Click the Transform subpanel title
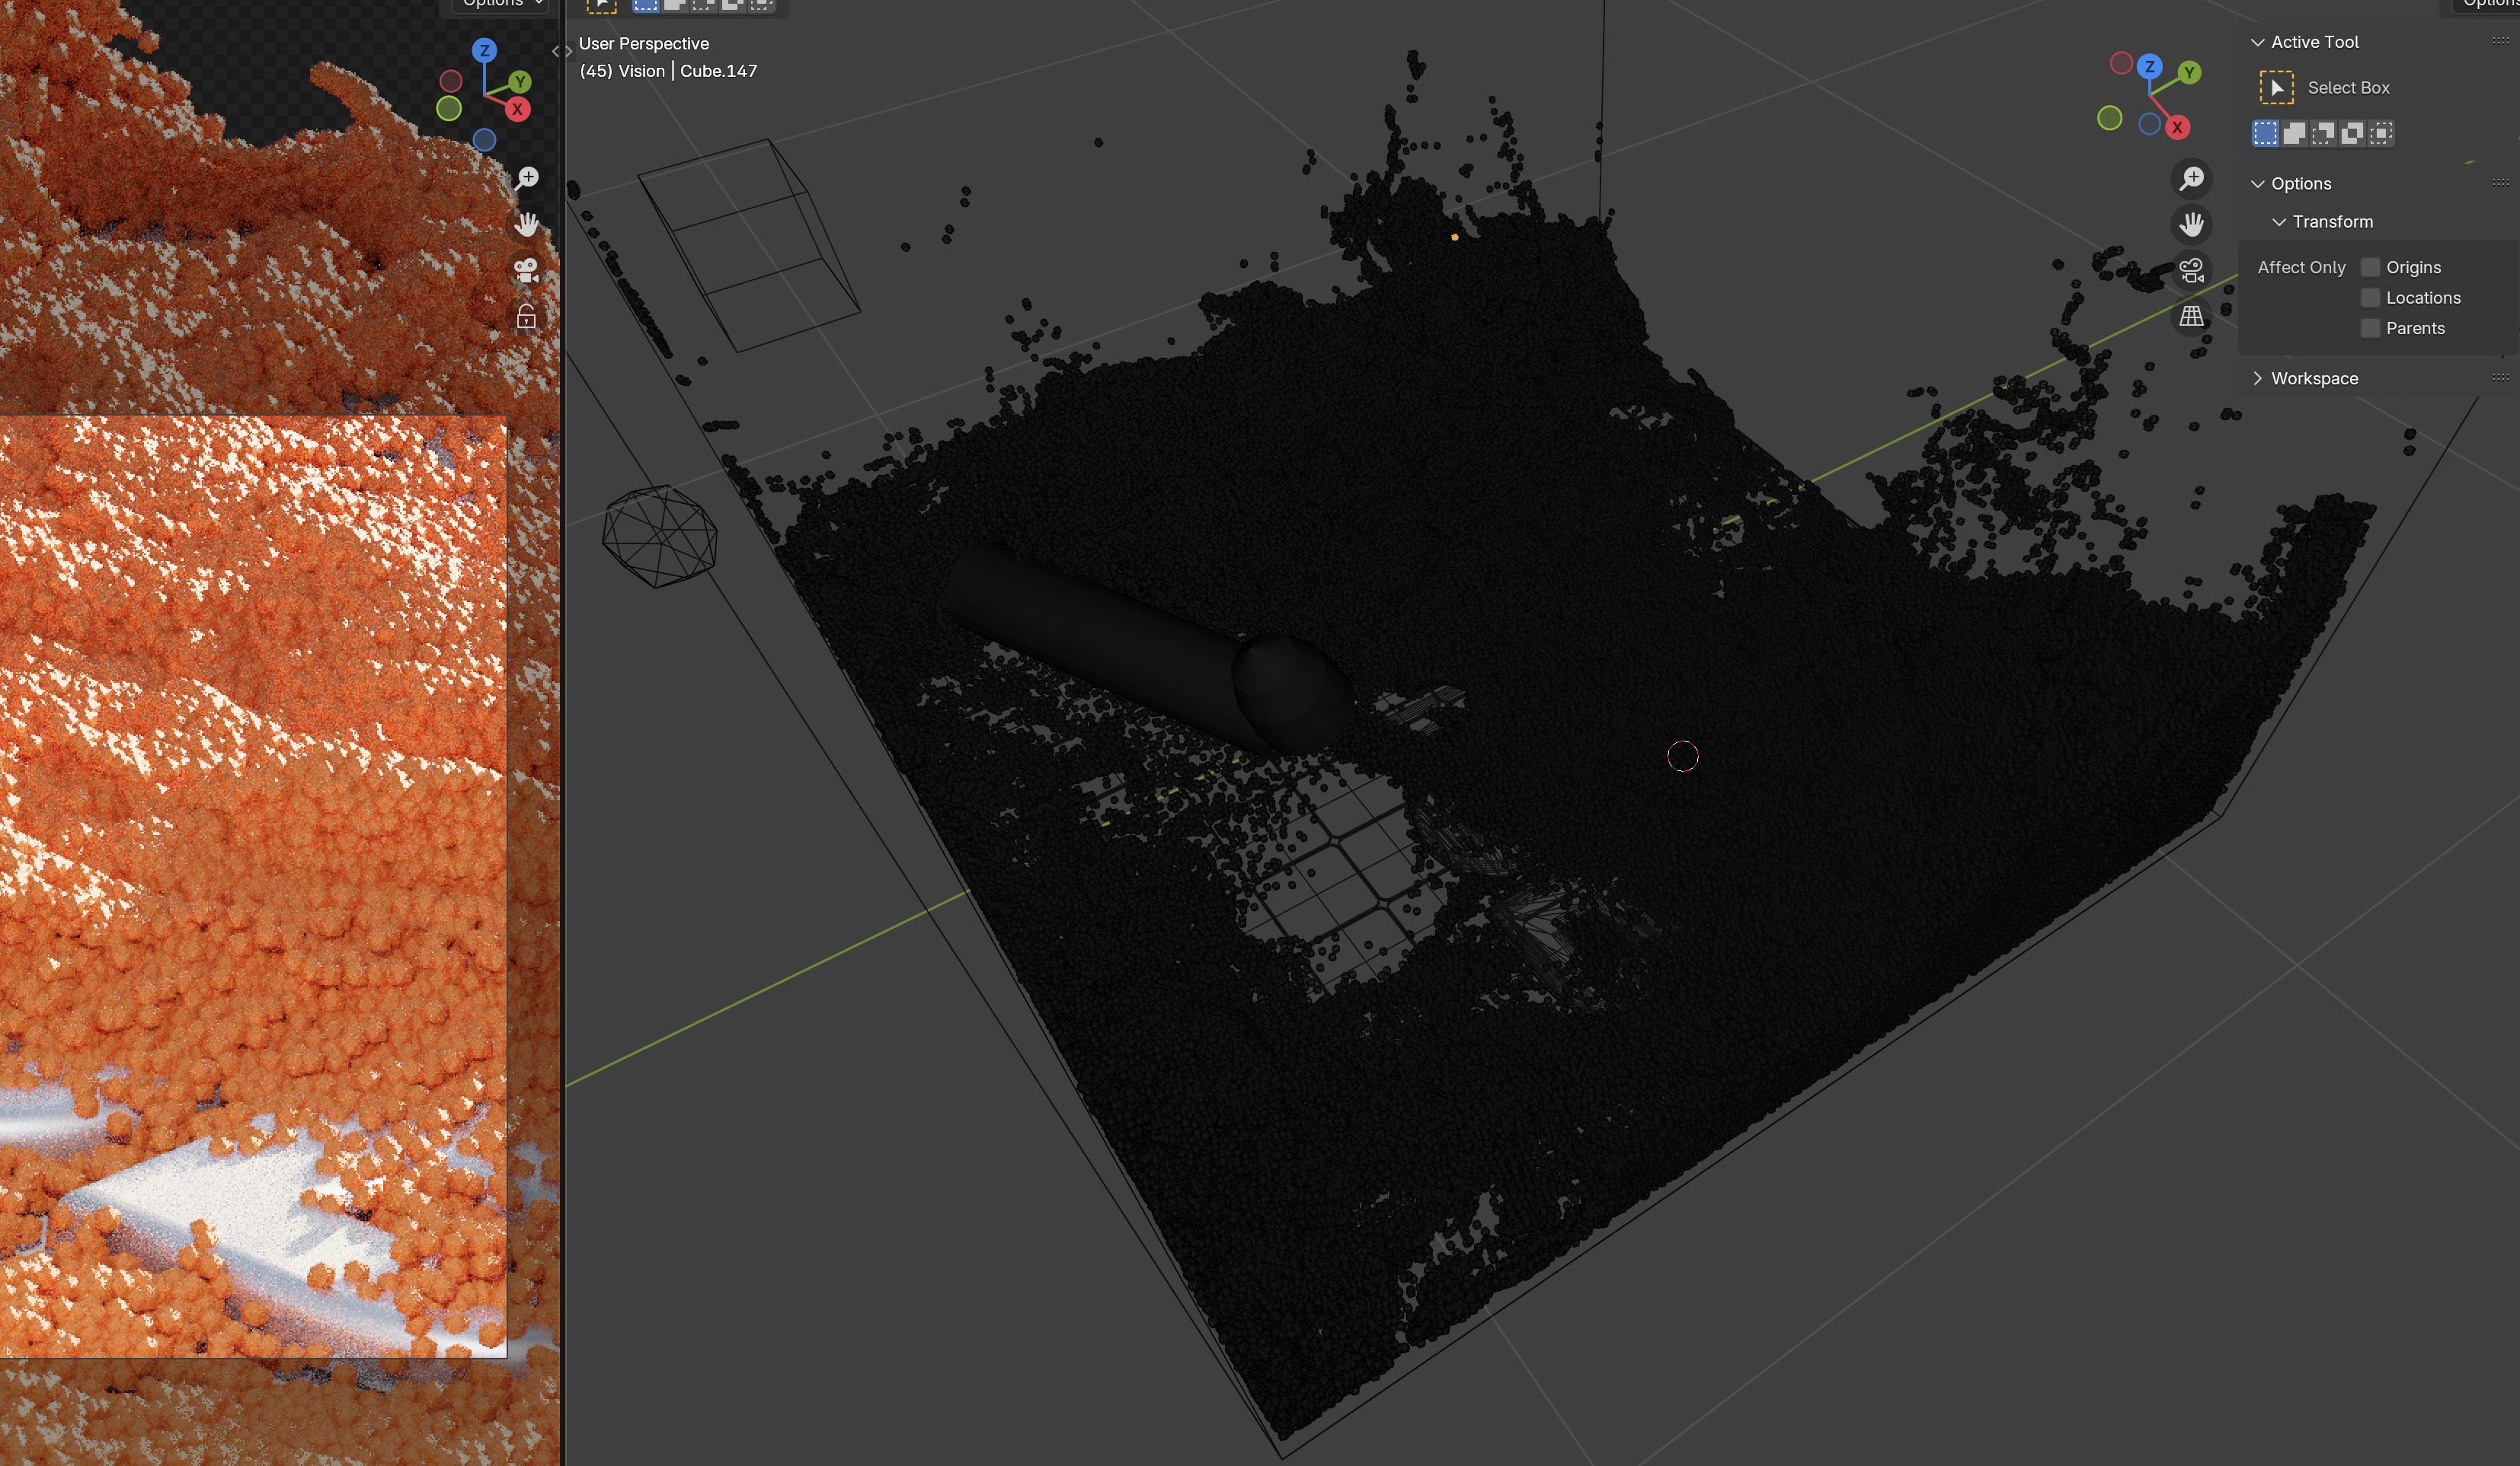The height and width of the screenshot is (1466, 2520). click(x=2332, y=221)
